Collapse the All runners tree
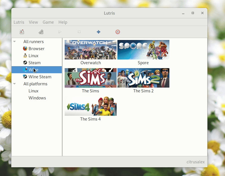The height and width of the screenshot is (176, 225). tap(14, 42)
